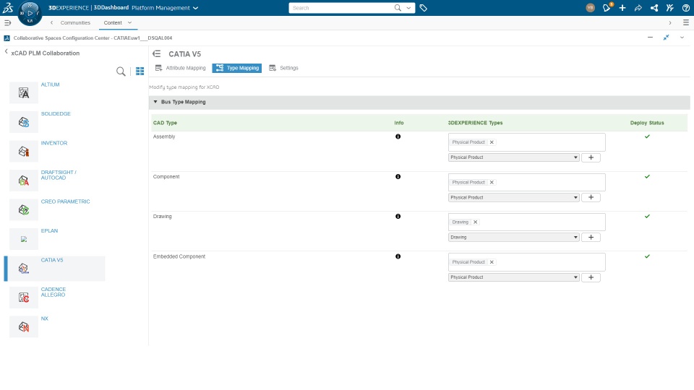The image size is (694, 390).
Task: Open notifications bell icon
Action: [607, 7]
